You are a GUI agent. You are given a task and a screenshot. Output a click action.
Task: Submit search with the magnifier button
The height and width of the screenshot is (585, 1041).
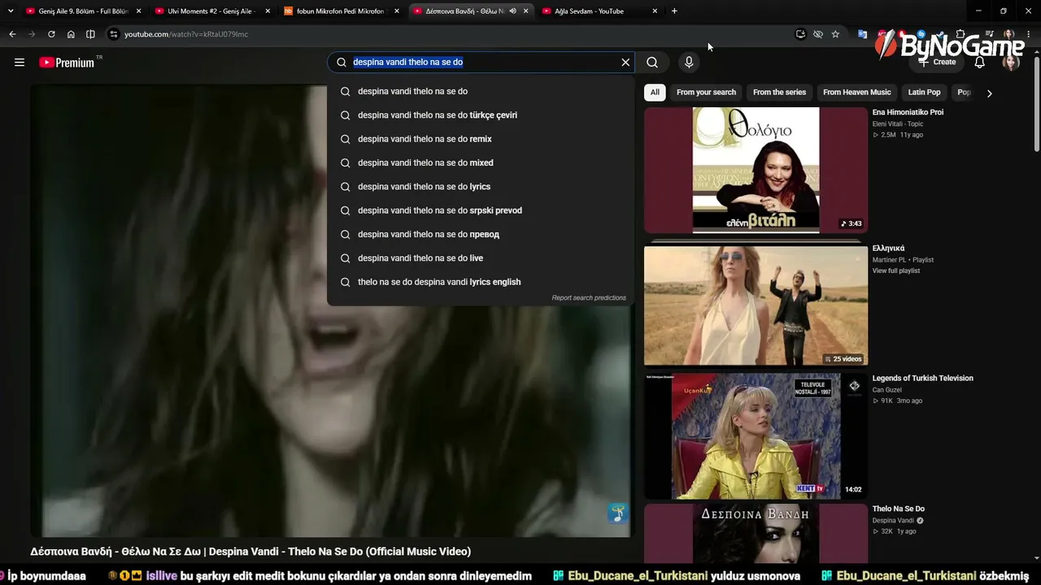(x=652, y=63)
